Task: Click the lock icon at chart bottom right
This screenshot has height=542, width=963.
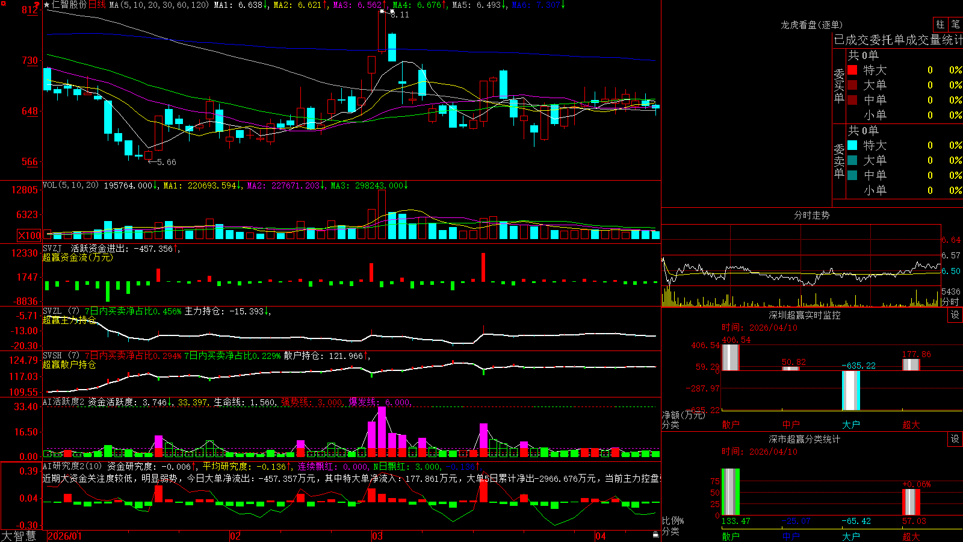Action: pos(655,535)
